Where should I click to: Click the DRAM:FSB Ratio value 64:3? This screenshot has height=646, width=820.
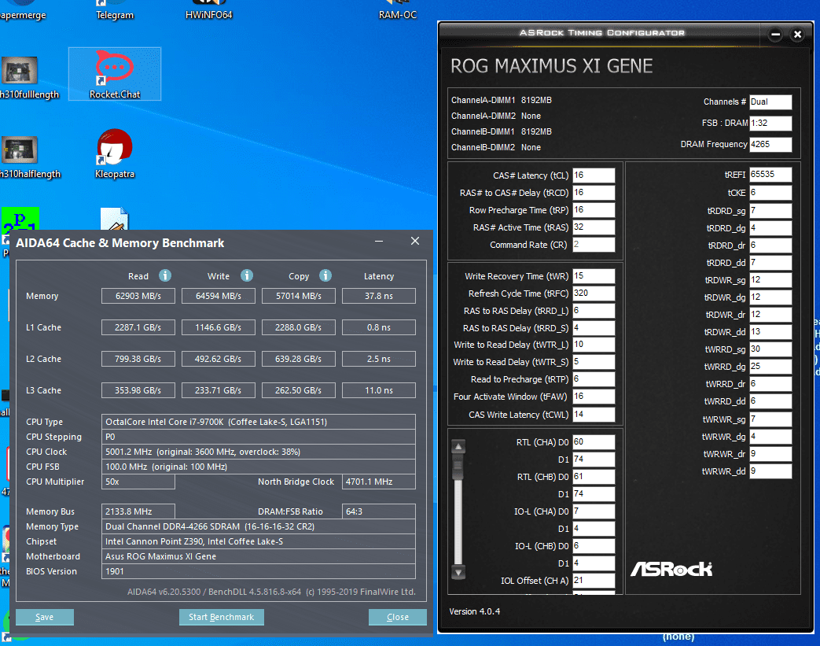[379, 511]
